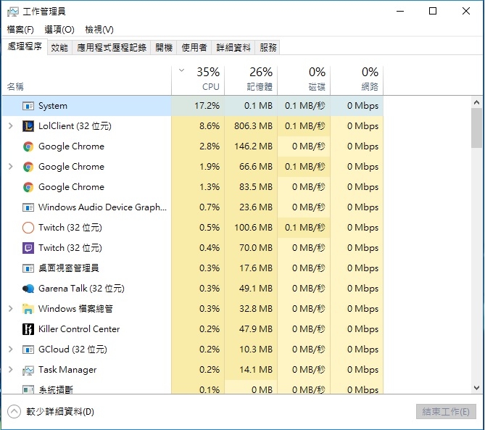Switch to the 使用者 tab
This screenshot has height=430, width=485.
pyautogui.click(x=194, y=48)
